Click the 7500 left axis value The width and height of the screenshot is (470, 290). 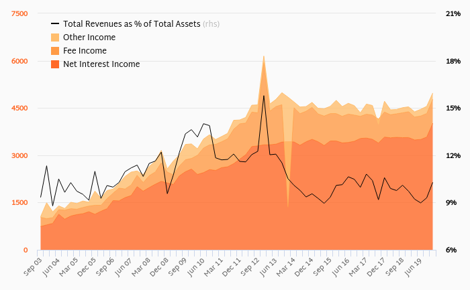(19, 14)
